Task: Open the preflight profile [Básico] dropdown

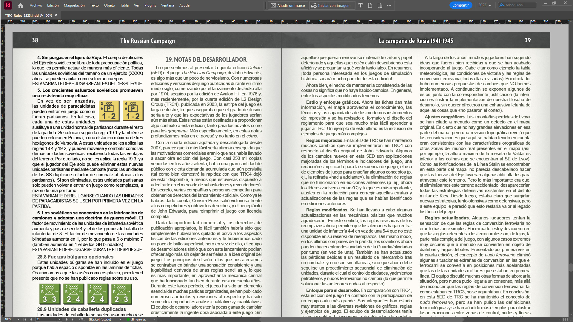Action: (121, 319)
